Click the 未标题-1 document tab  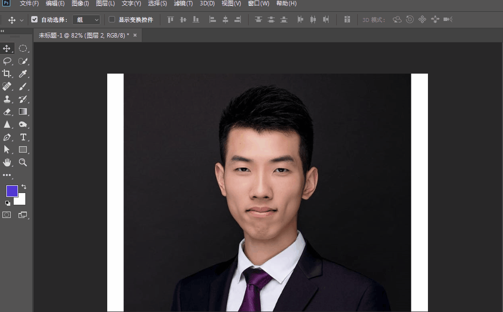(78, 35)
